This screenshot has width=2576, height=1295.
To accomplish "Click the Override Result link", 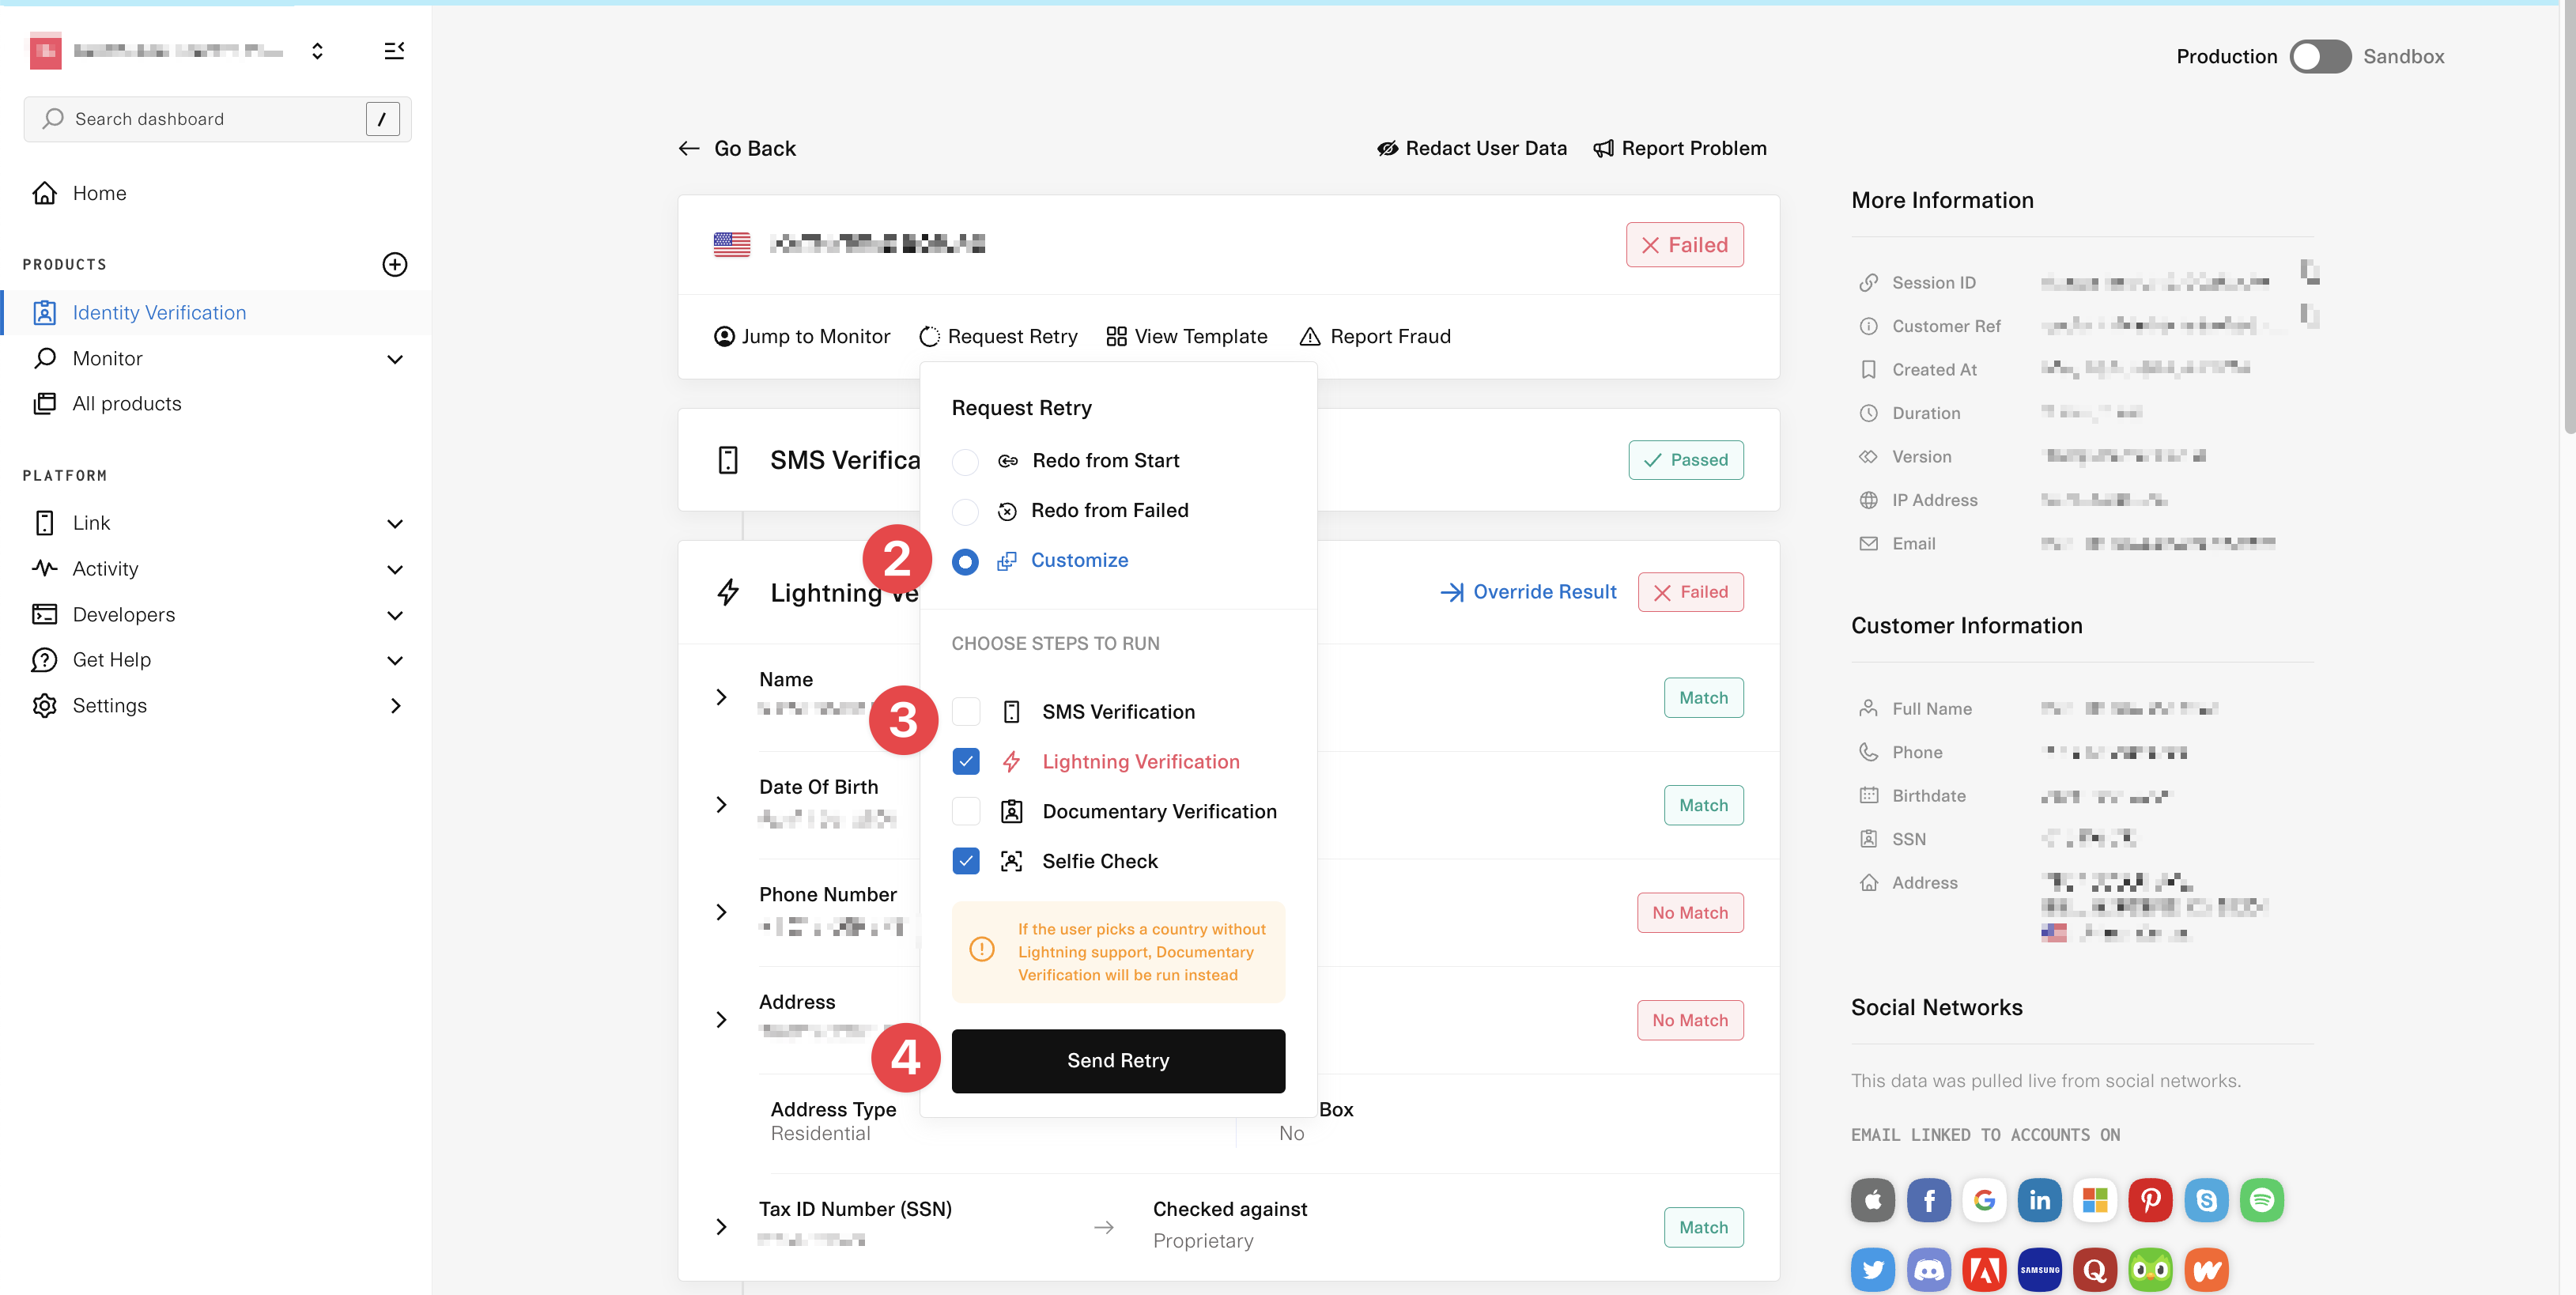I will [x=1528, y=592].
